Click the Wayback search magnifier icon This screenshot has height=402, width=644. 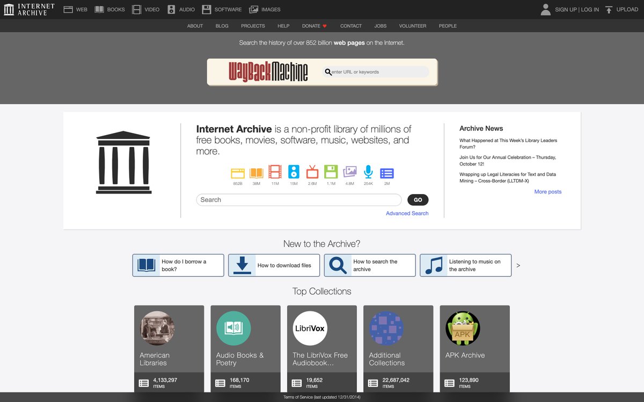[328, 72]
